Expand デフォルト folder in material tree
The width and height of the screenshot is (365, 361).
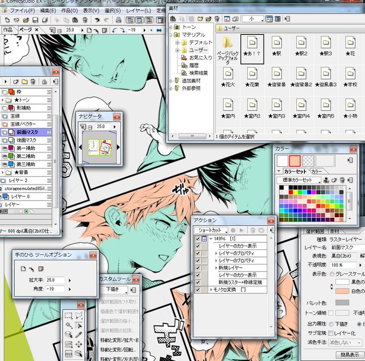[177, 42]
